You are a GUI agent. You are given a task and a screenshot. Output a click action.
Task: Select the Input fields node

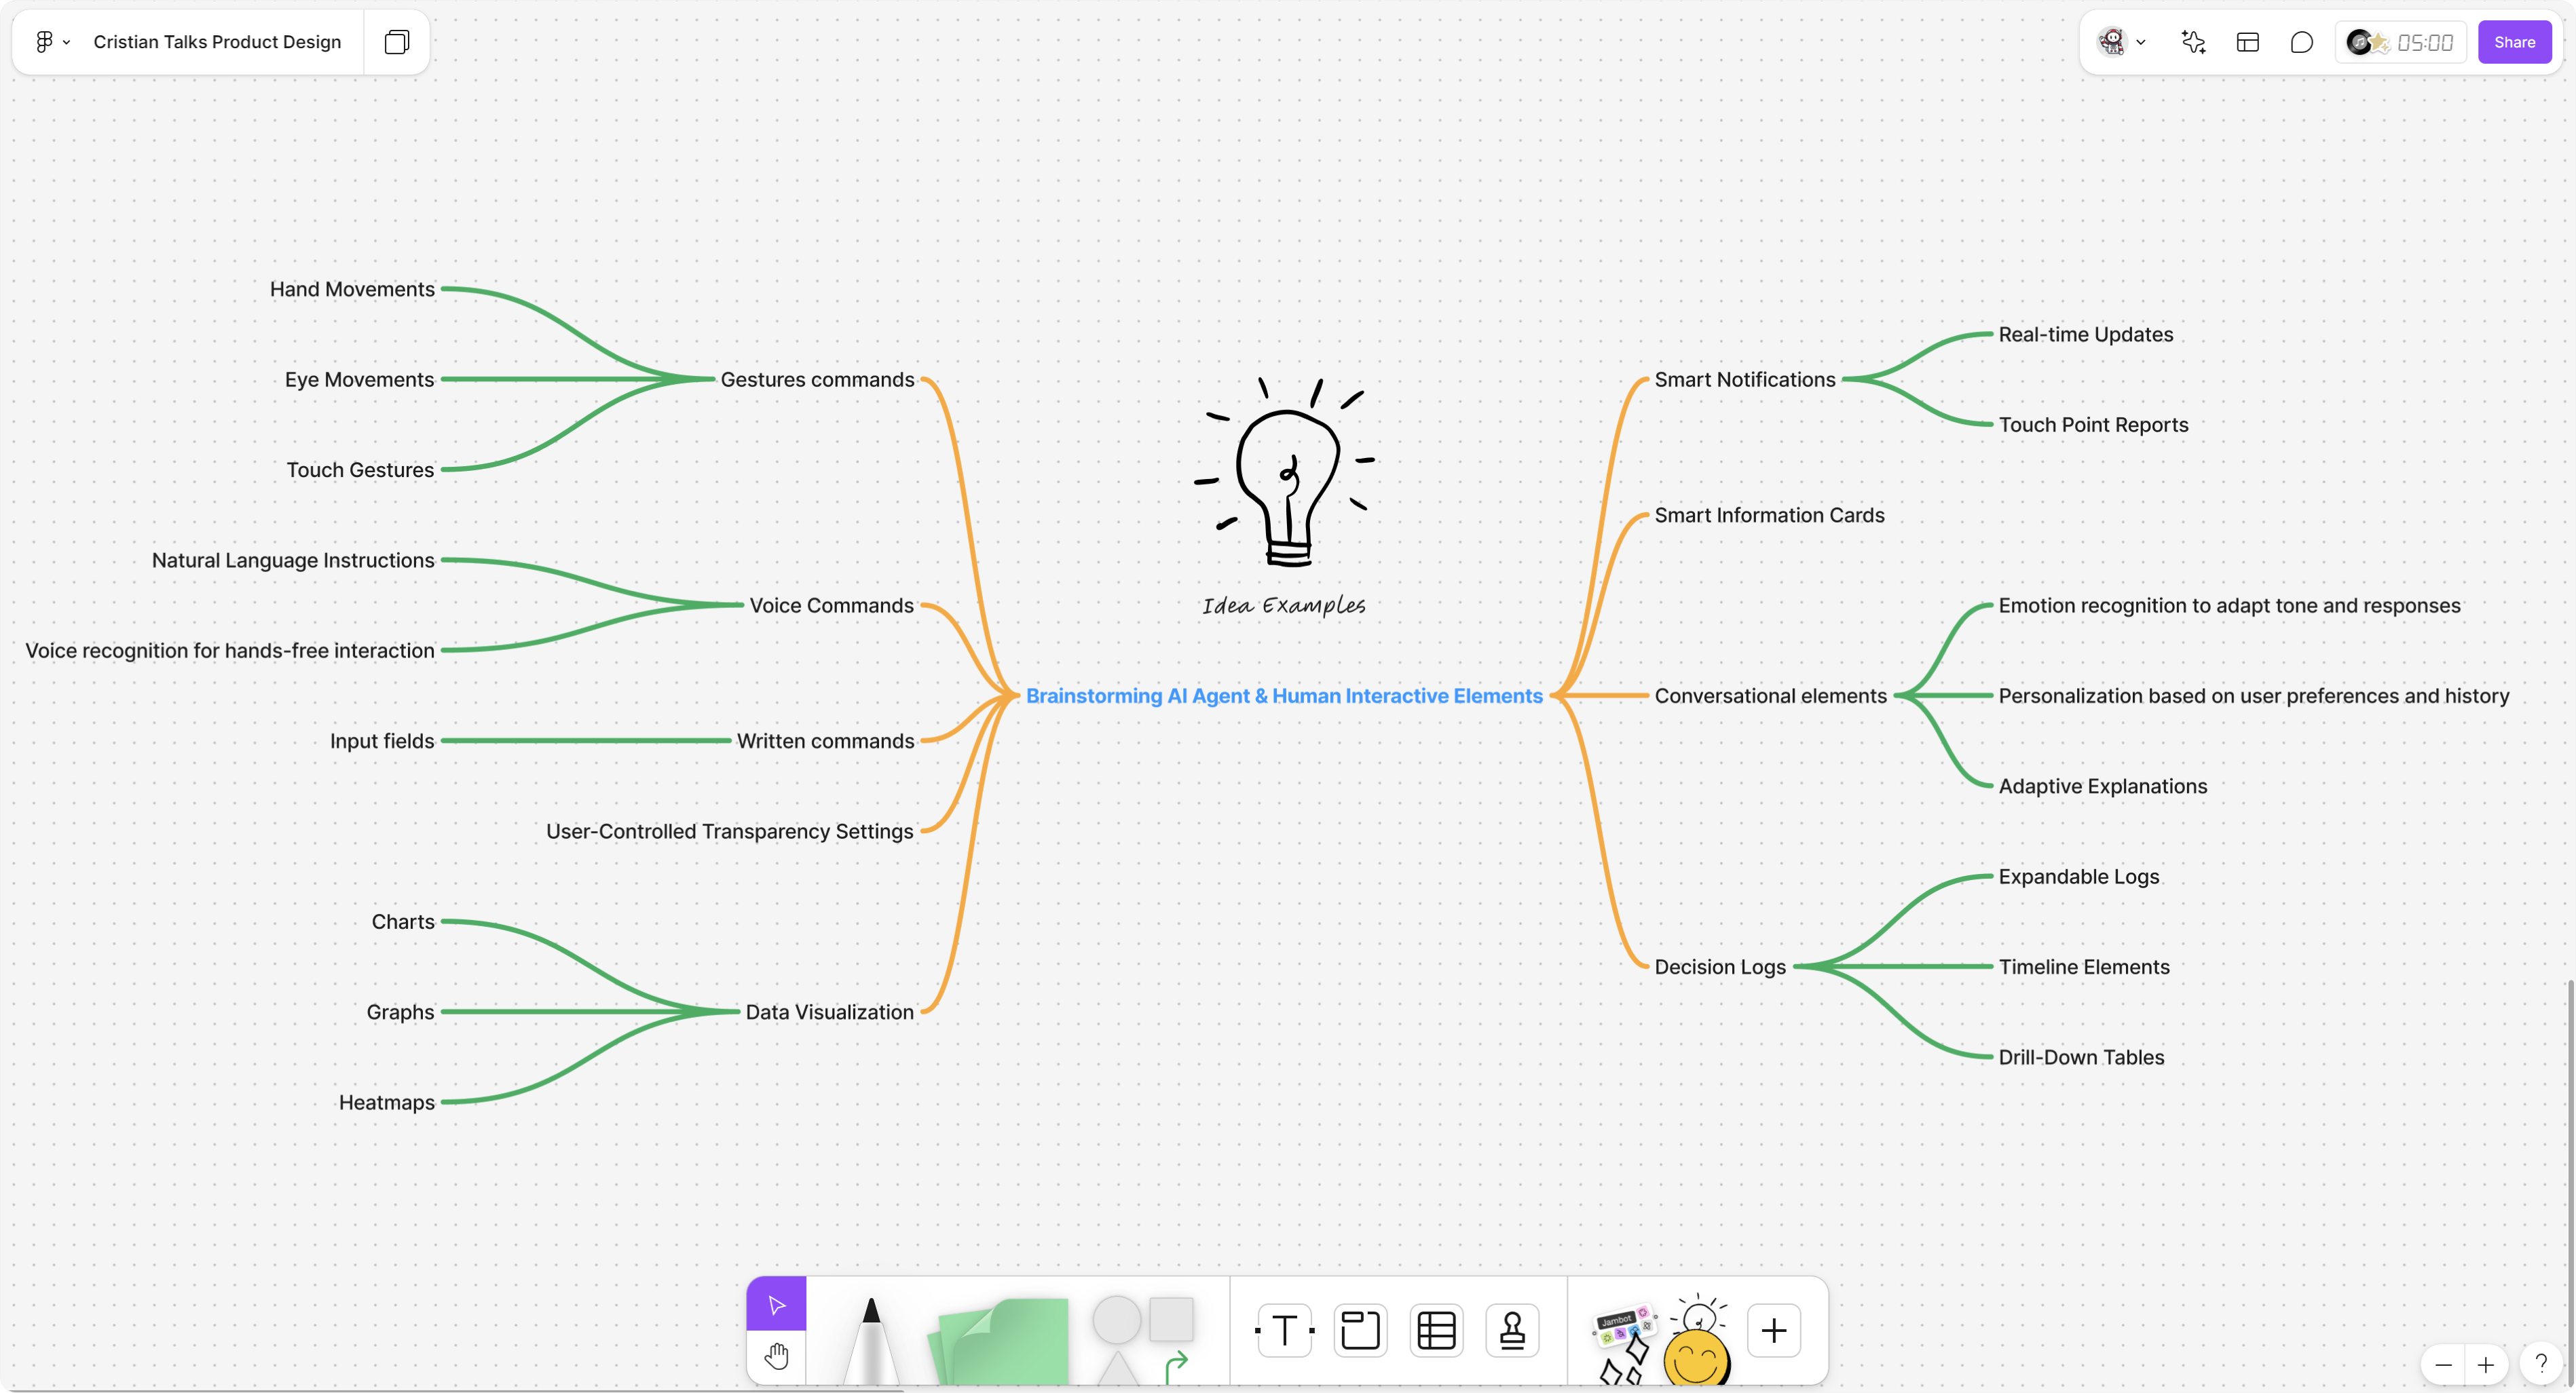pos(382,740)
